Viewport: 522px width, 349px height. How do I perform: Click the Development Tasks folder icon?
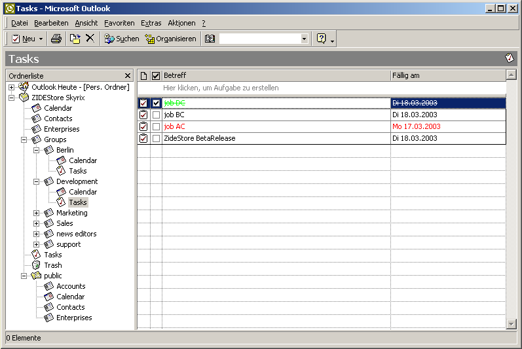[x=62, y=202]
